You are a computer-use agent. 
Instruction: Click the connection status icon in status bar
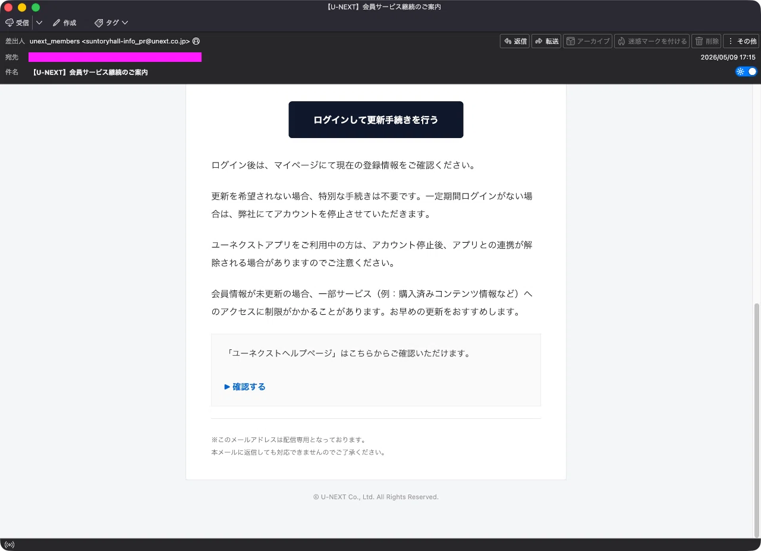tap(10, 544)
